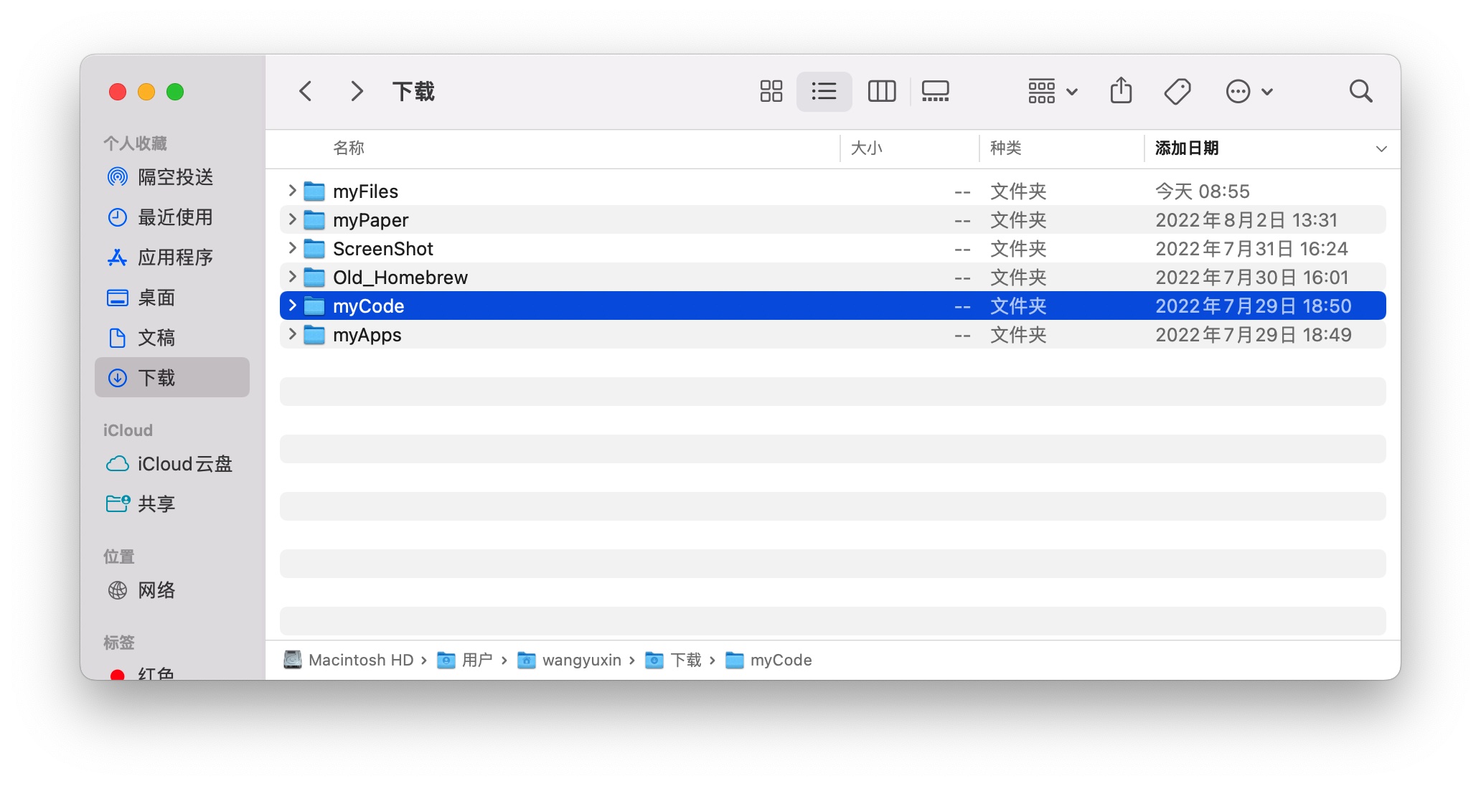Select 下载 in the sidebar
Image resolution: width=1481 pixels, height=786 pixels.
tap(172, 377)
